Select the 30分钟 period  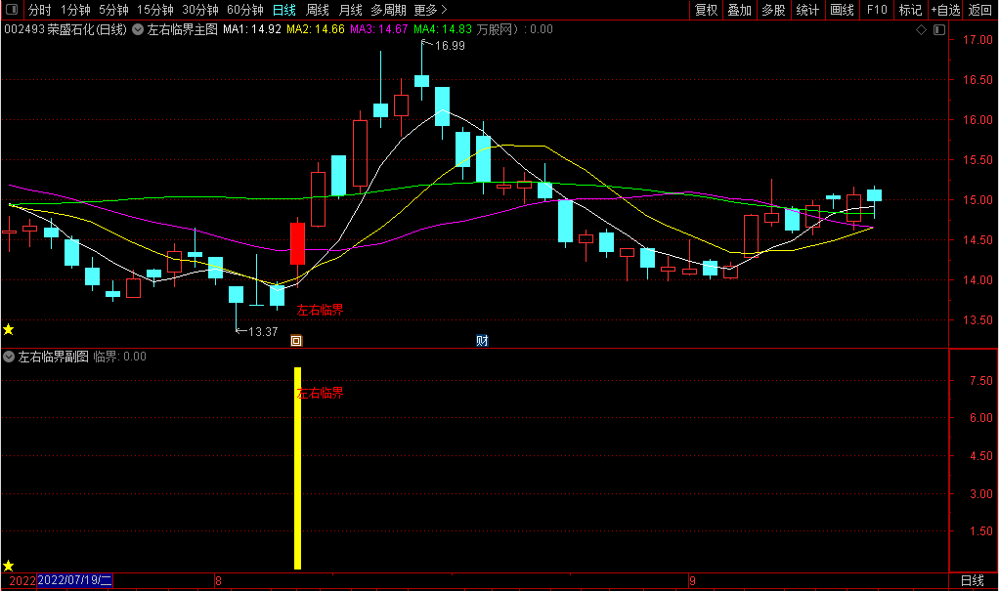point(200,10)
